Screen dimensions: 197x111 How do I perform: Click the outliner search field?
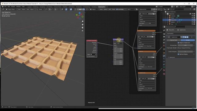[178, 9]
